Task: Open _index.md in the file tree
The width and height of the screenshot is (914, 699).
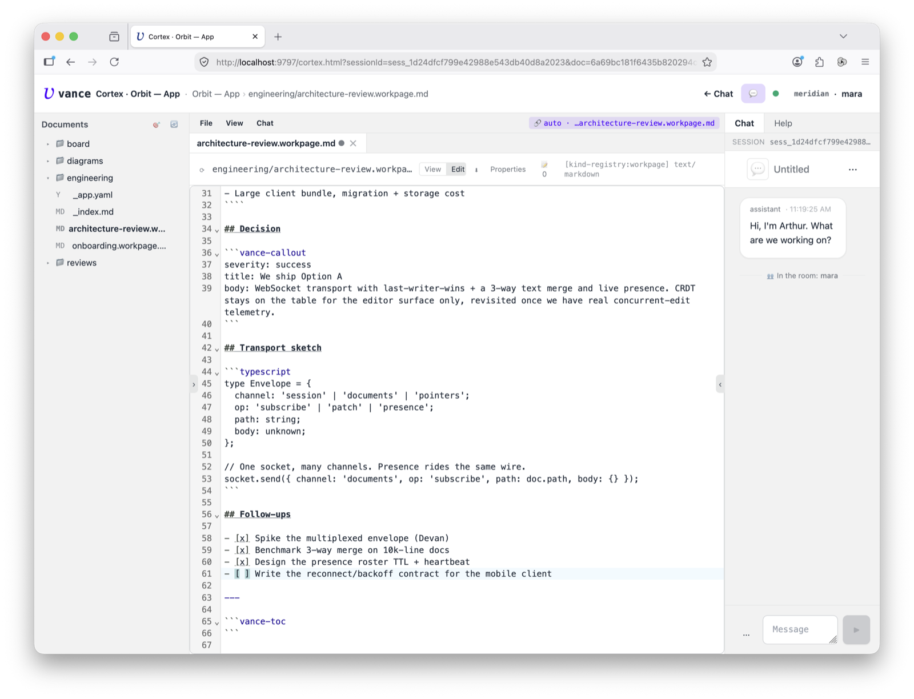Action: click(x=93, y=212)
